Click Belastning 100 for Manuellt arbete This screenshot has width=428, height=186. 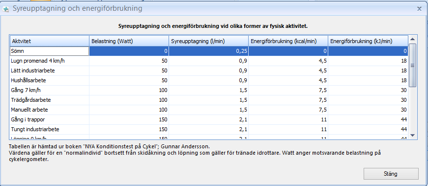[x=129, y=110]
